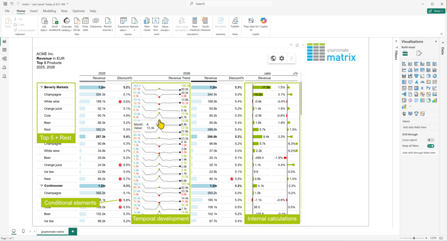Switch to the Modeling ribbon tab
The width and height of the screenshot is (447, 241).
tap(49, 11)
